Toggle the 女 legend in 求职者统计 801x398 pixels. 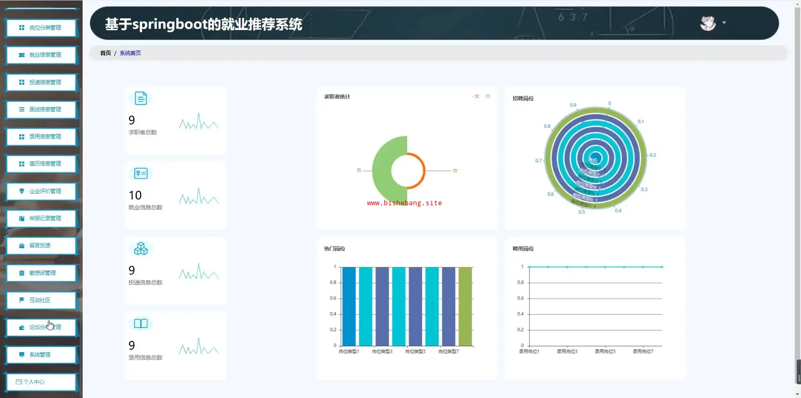[476, 96]
